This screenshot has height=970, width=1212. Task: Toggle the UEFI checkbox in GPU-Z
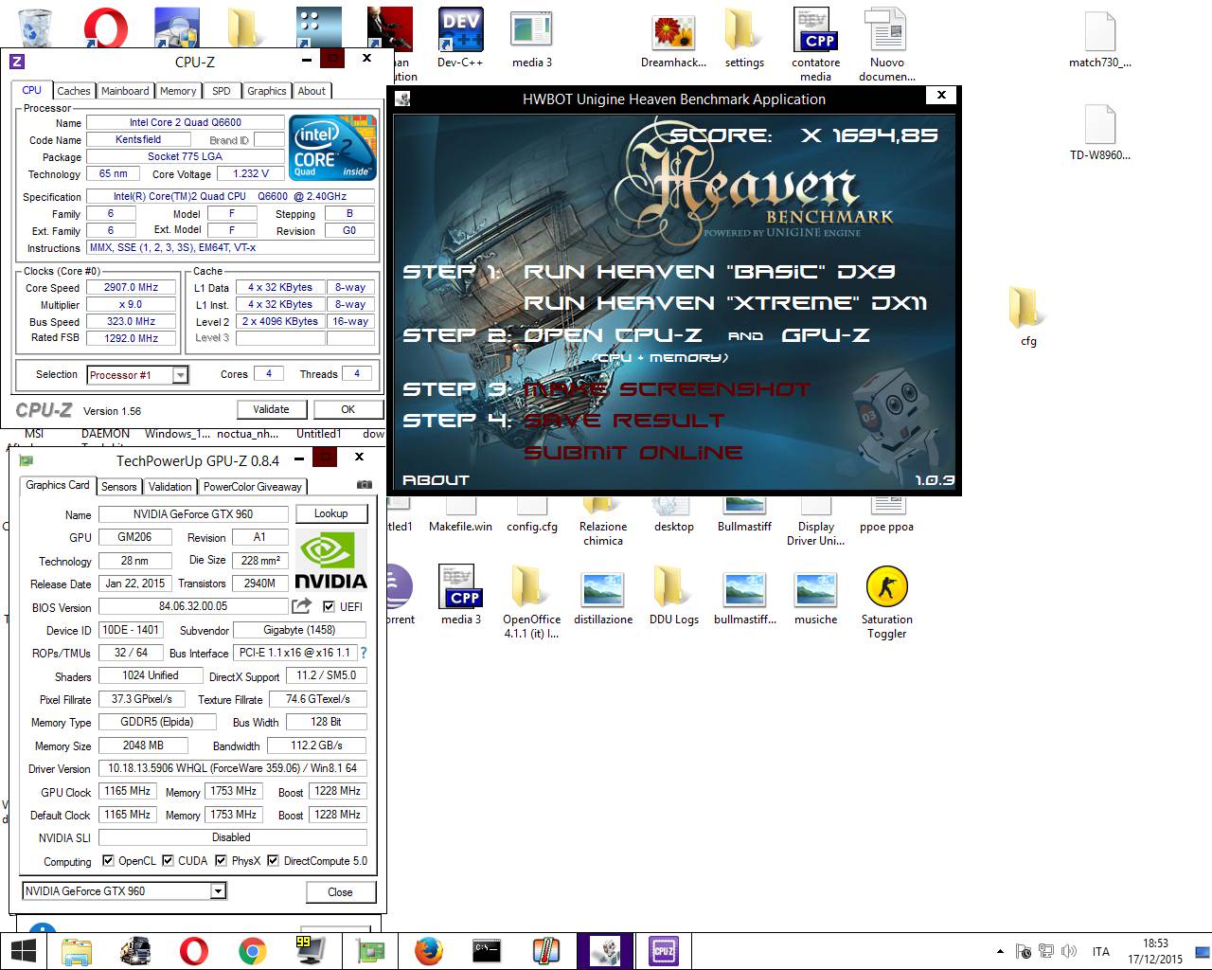pos(329,606)
